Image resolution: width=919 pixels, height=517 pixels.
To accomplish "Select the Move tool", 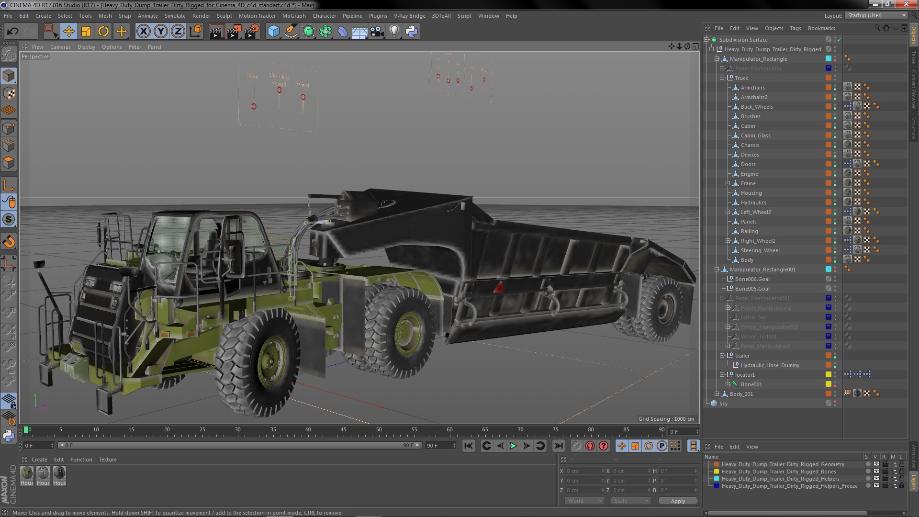I will tap(68, 32).
